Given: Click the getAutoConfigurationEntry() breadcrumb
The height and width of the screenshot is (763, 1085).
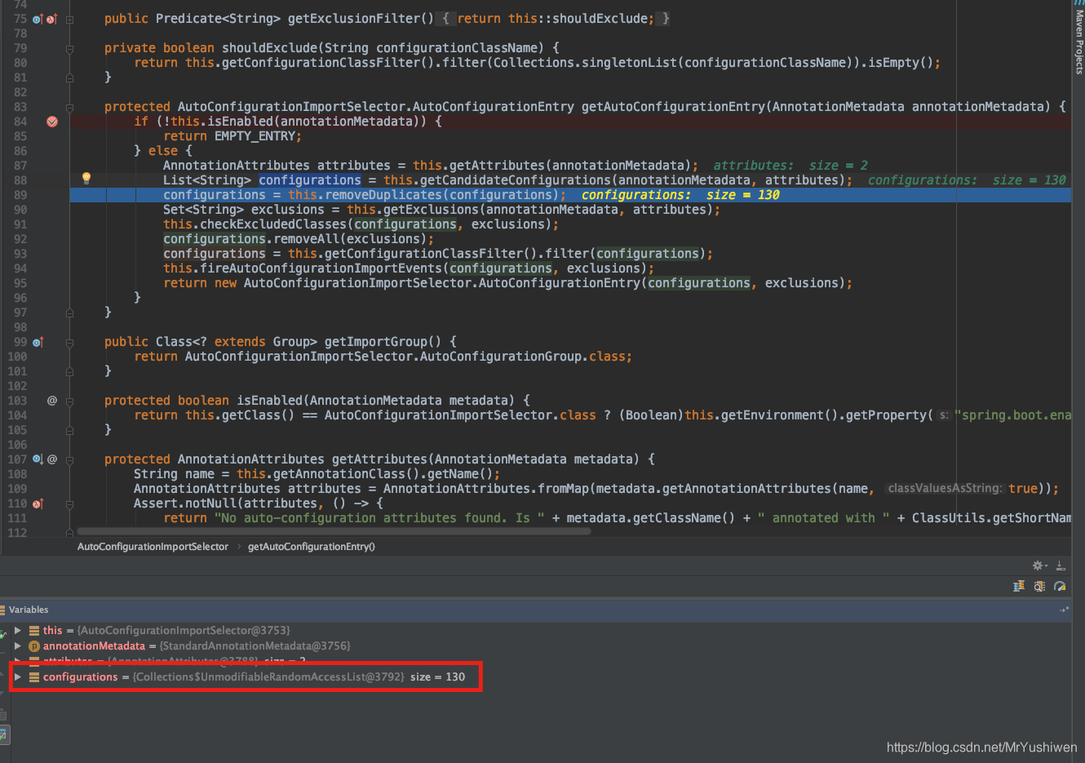Looking at the screenshot, I should point(312,547).
